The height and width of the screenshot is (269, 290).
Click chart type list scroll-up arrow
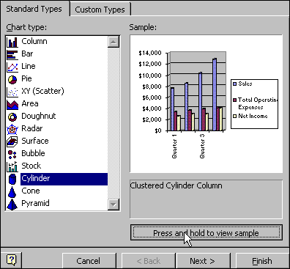(114, 42)
